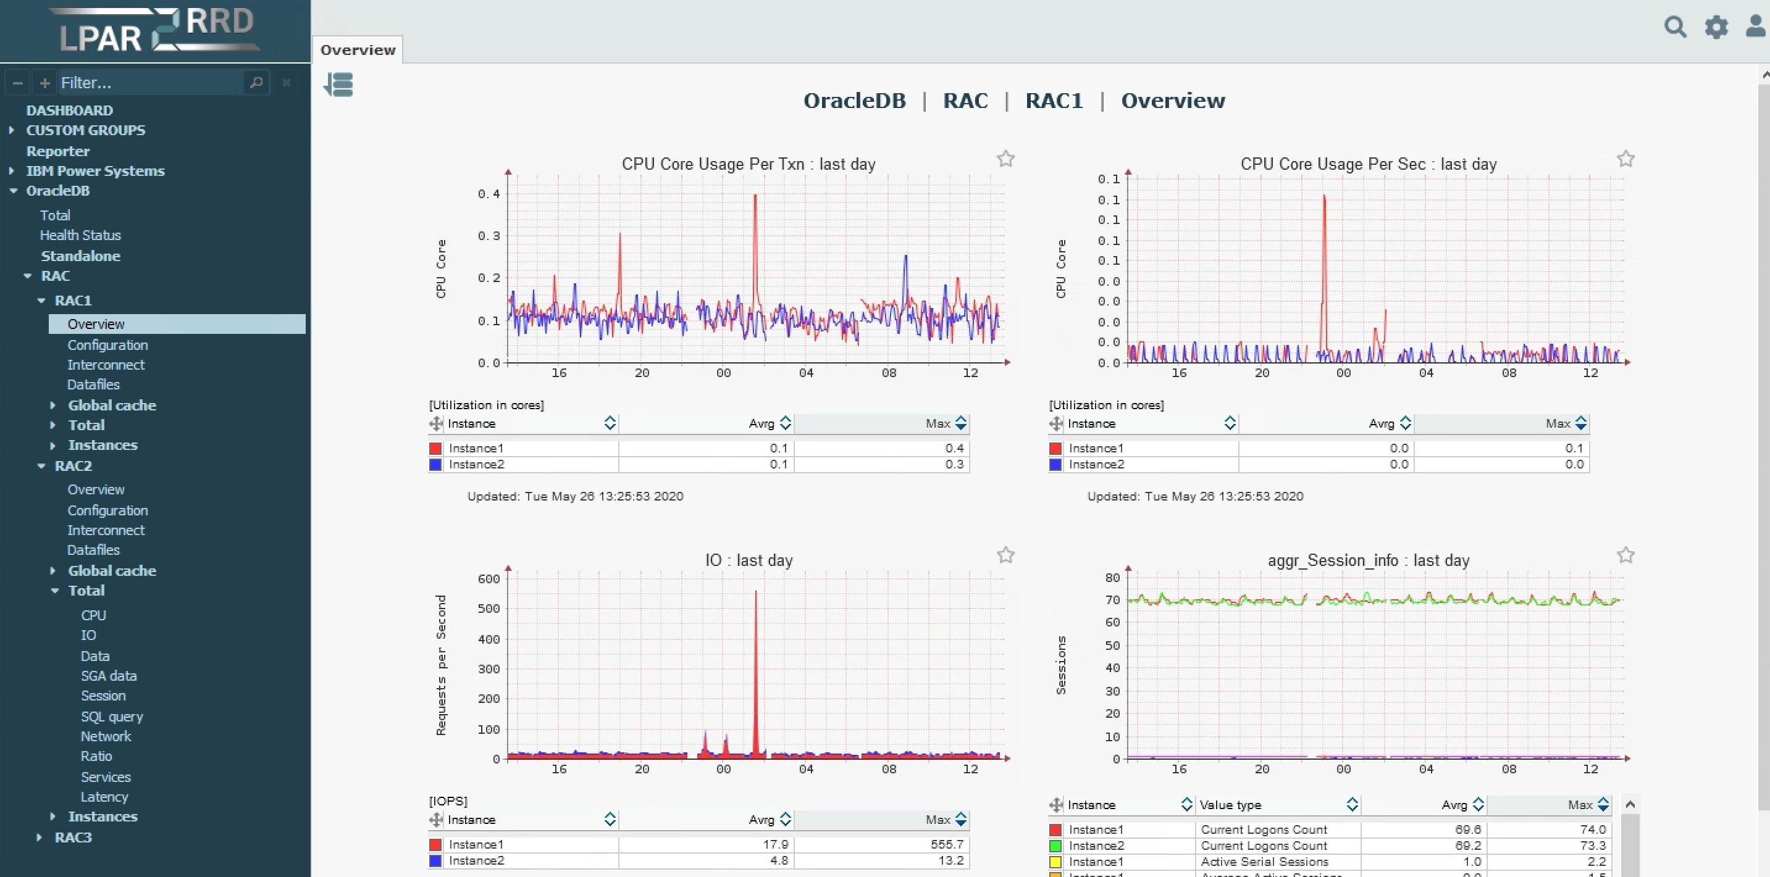Viewport: 1770px width, 877px height.
Task: Click '555.7' Max value in IO table
Action: 946,844
